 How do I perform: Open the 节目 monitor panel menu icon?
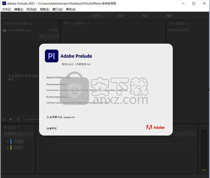88,23
